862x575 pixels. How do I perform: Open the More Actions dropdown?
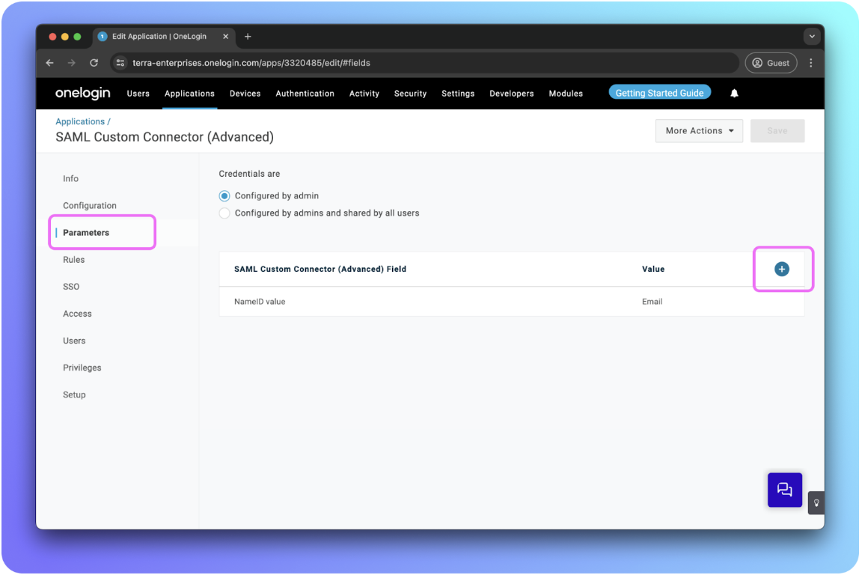coord(699,131)
